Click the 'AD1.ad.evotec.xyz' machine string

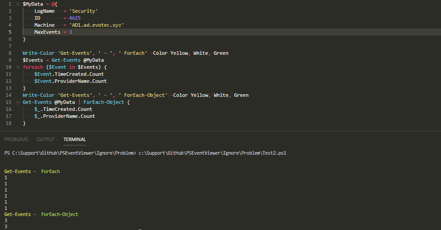coord(97,25)
